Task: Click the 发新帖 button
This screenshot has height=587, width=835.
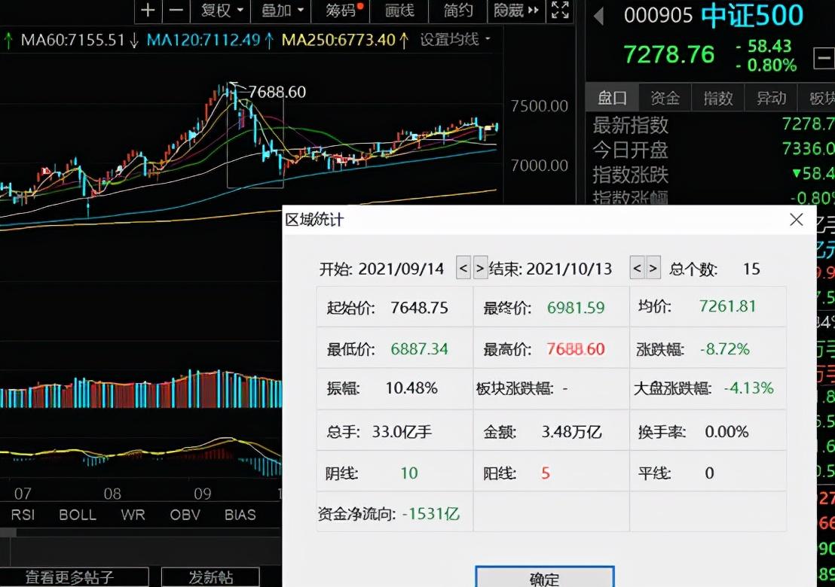Action: [210, 577]
